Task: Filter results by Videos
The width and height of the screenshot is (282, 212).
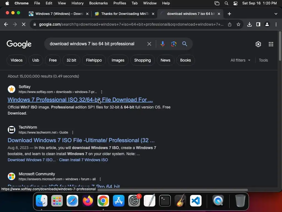Action: point(17,60)
